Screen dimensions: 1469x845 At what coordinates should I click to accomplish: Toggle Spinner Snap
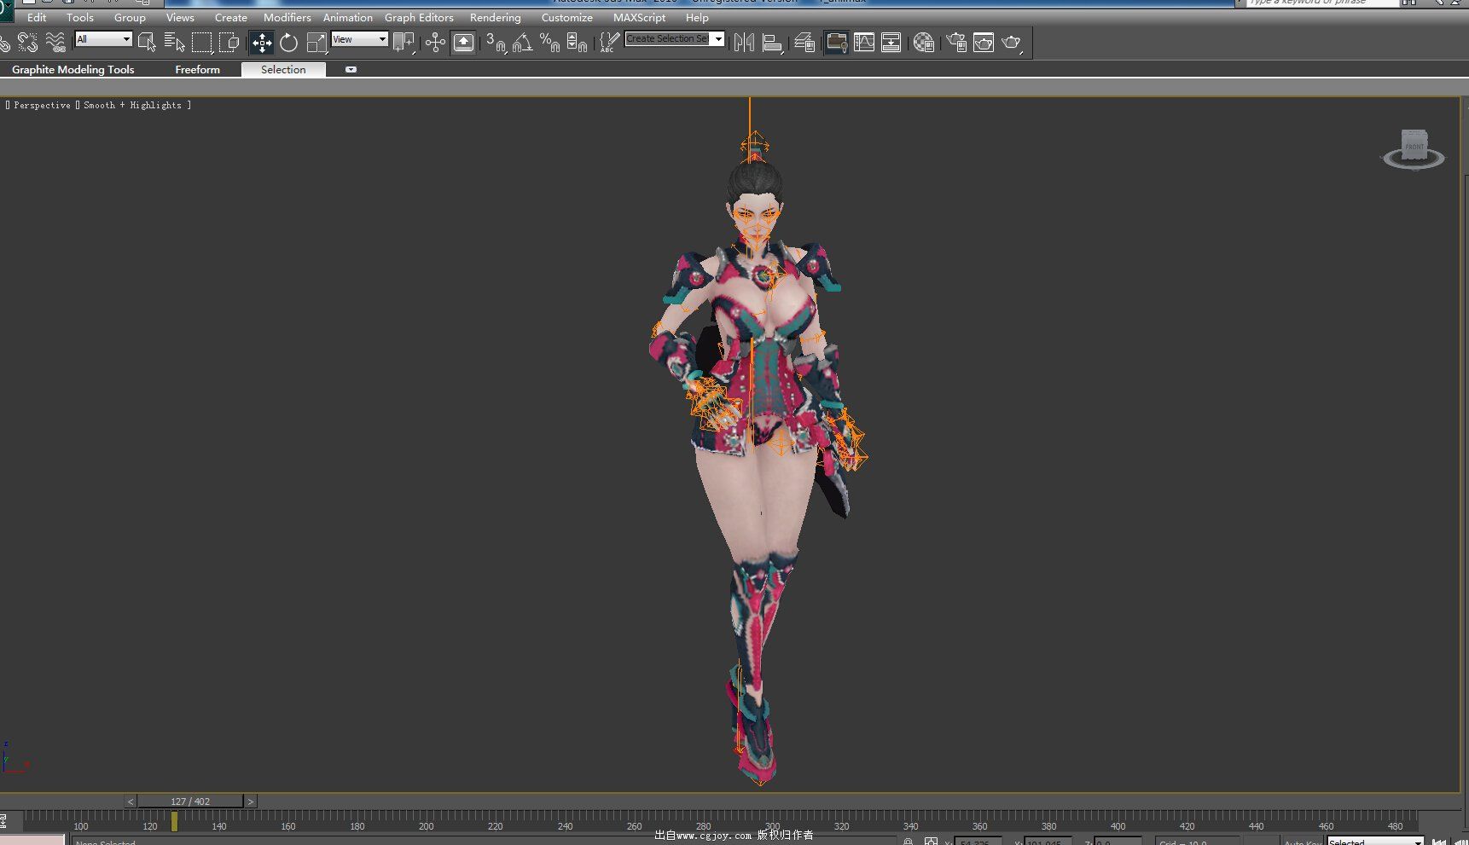coord(578,42)
